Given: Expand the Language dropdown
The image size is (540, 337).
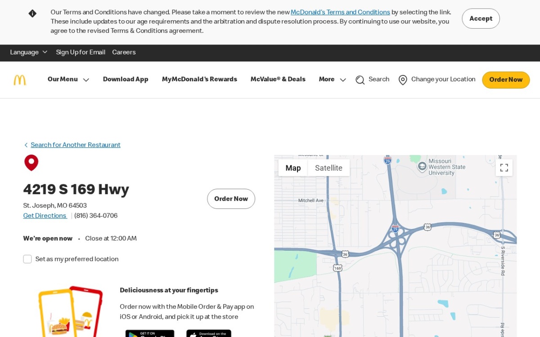Looking at the screenshot, I should coord(29,53).
